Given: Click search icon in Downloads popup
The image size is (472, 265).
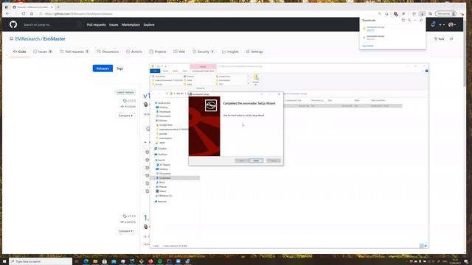Looking at the screenshot, I should pyautogui.click(x=409, y=20).
